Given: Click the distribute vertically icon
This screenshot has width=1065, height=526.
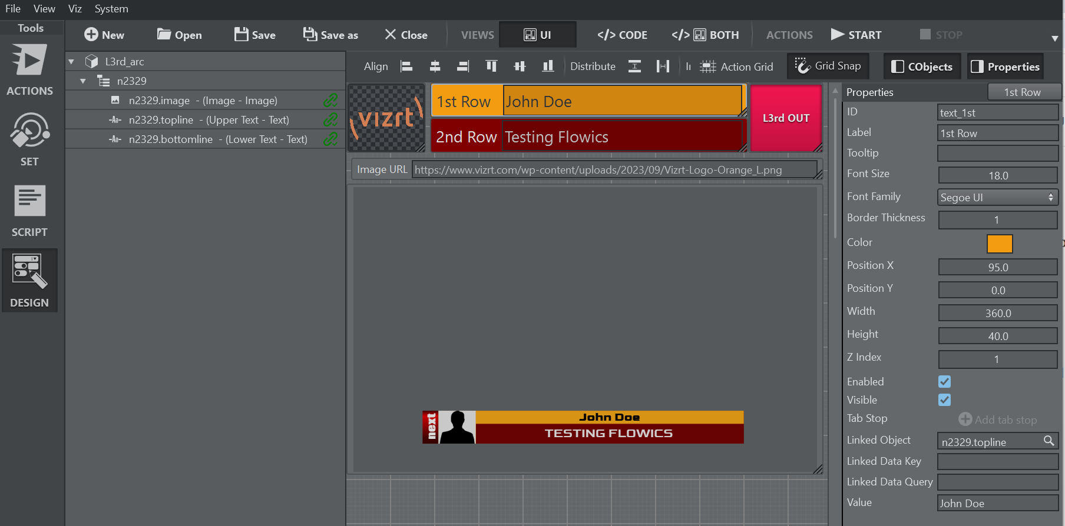Looking at the screenshot, I should pos(634,66).
